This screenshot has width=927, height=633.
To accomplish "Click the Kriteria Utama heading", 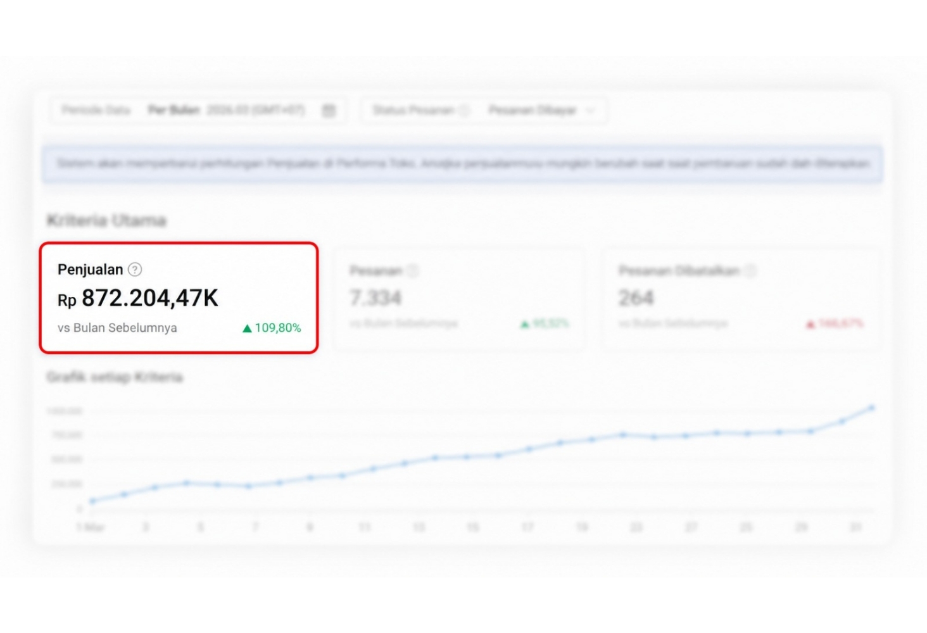I will click(106, 221).
